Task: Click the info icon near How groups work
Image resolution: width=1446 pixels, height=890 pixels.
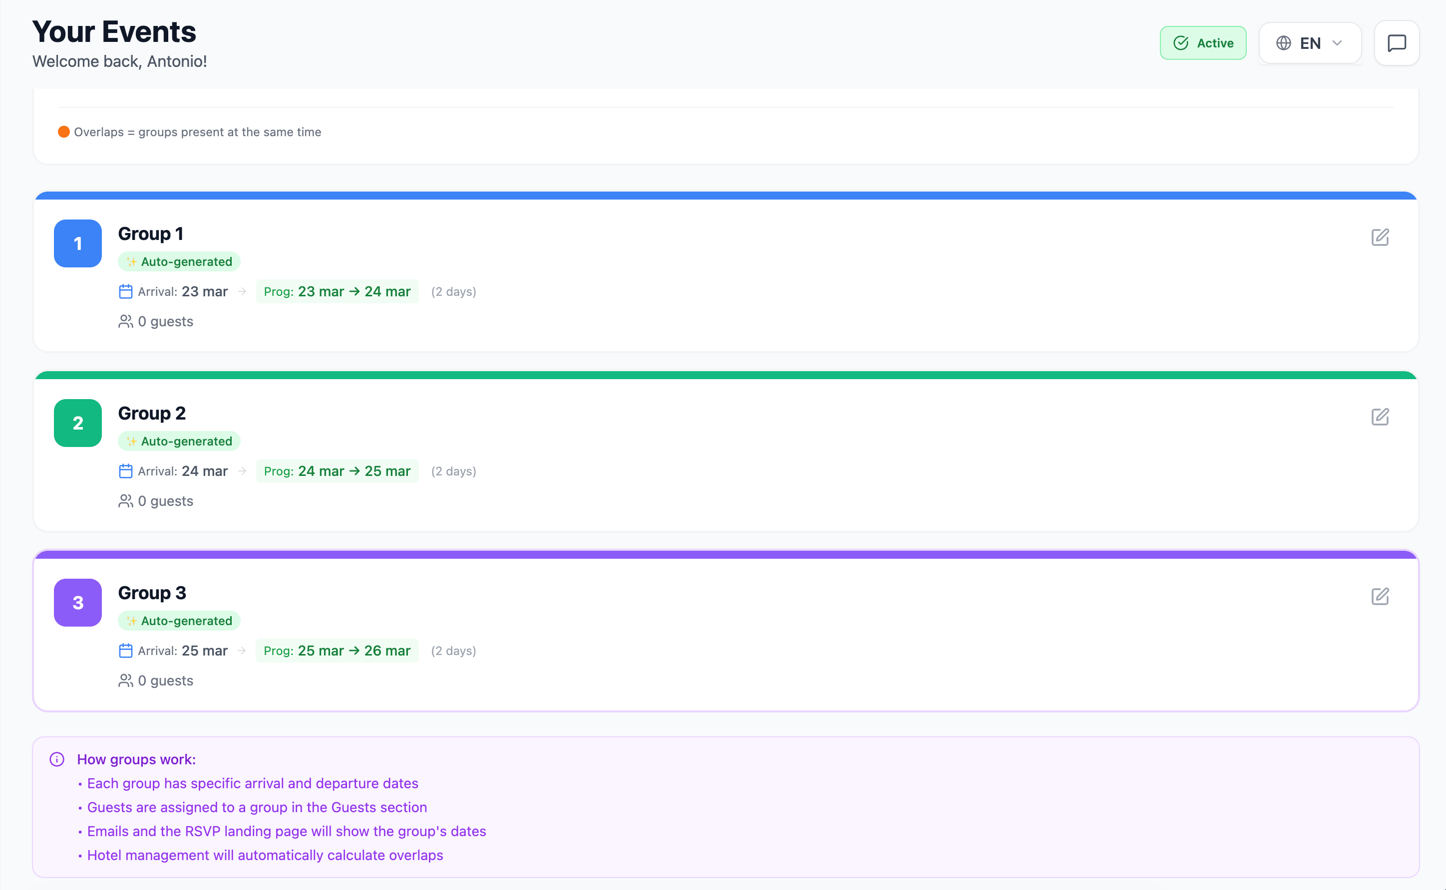Action: pos(57,759)
